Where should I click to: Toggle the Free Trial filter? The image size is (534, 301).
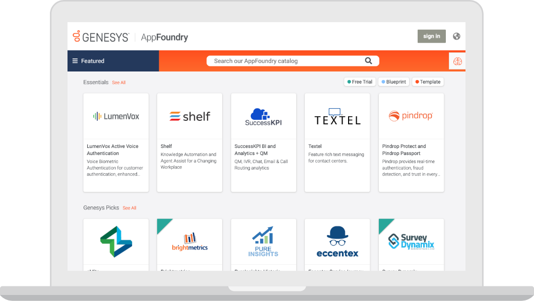tap(360, 82)
